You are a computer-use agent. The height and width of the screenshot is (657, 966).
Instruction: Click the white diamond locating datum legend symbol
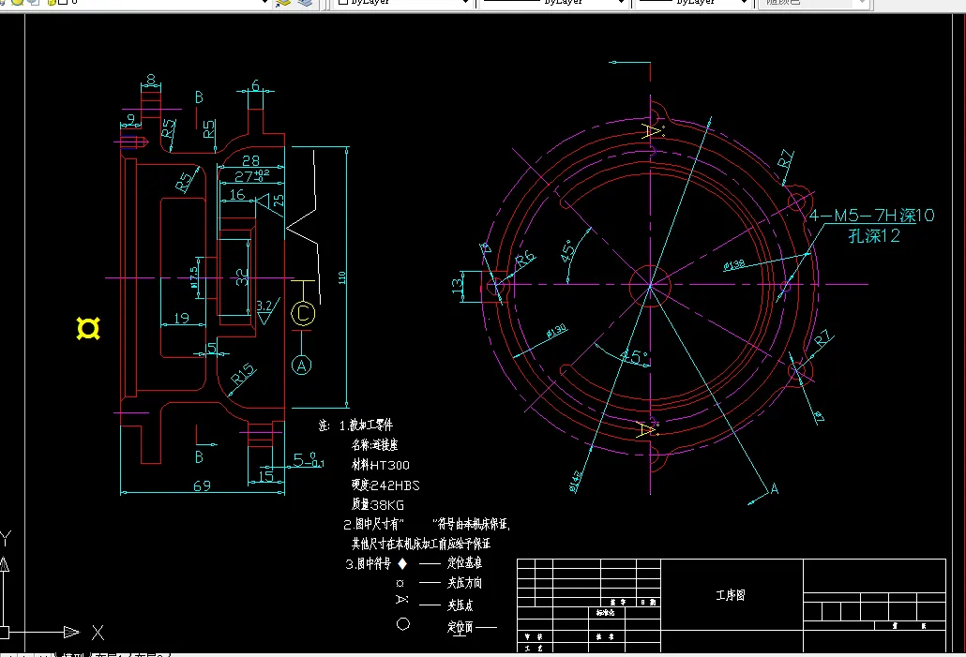pyautogui.click(x=402, y=563)
